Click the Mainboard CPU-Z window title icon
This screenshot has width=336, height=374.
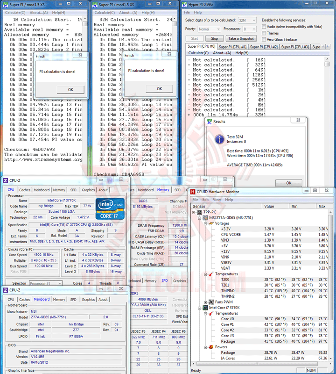click(6, 290)
